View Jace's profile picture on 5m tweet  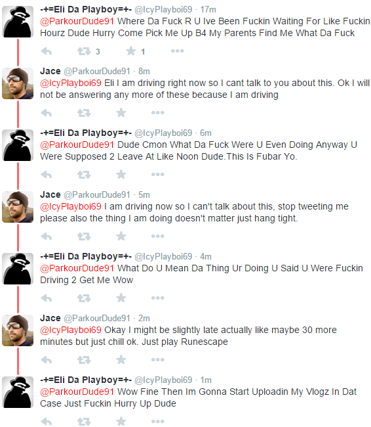(x=18, y=207)
